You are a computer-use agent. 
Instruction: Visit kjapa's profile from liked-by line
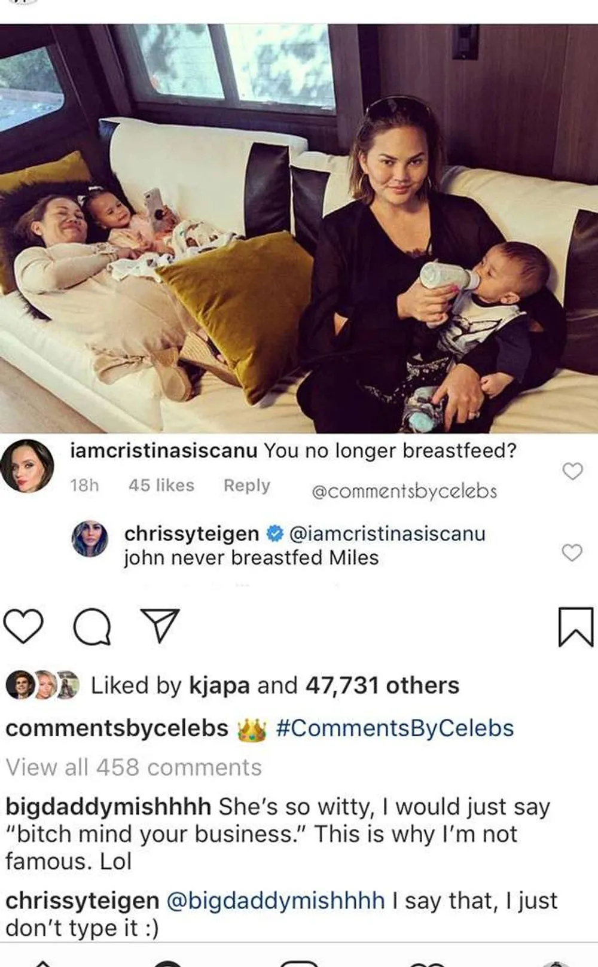click(219, 685)
